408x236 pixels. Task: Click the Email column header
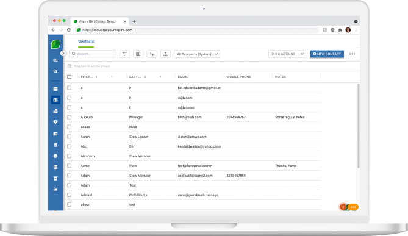click(183, 77)
